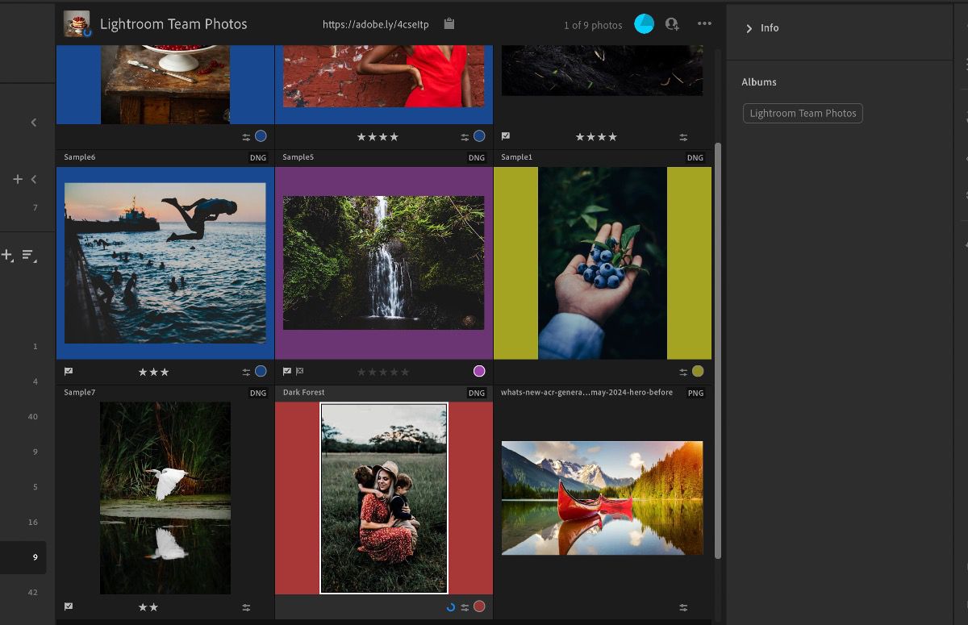Collapse the left panel with the chevron
This screenshot has width=968, height=625.
point(33,122)
